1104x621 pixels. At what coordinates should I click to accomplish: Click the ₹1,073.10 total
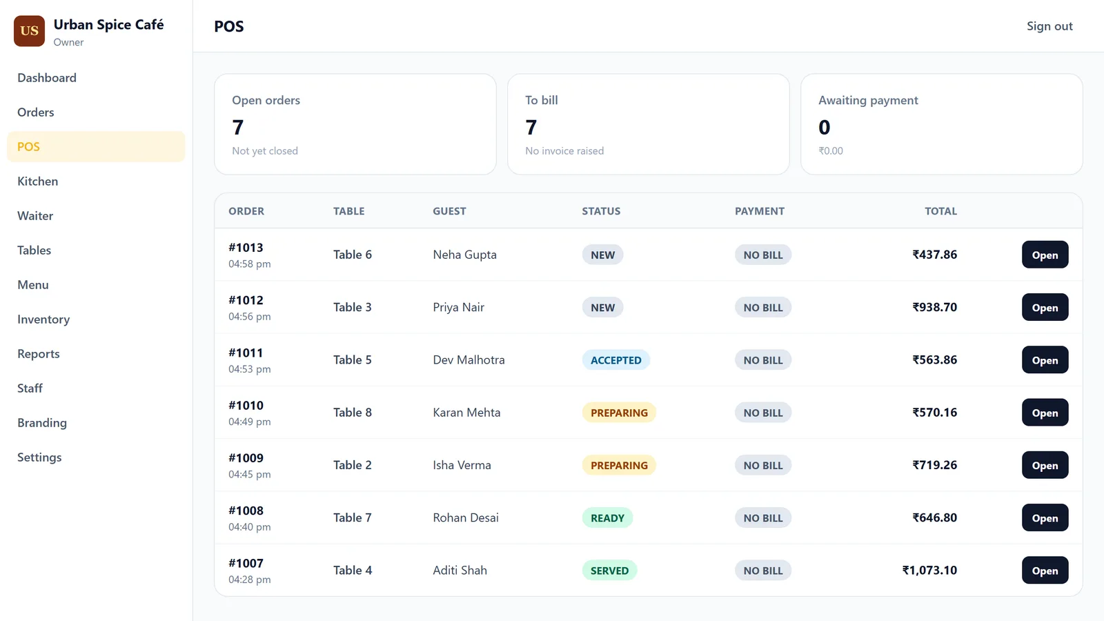929,570
